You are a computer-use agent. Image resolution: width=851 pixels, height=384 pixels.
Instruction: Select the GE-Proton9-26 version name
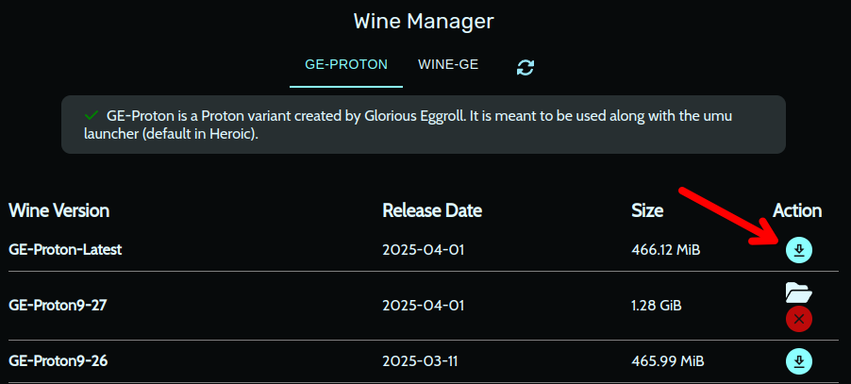[61, 360]
